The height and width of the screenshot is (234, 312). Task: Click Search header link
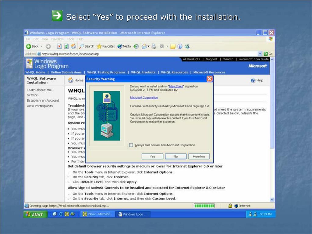point(228,59)
